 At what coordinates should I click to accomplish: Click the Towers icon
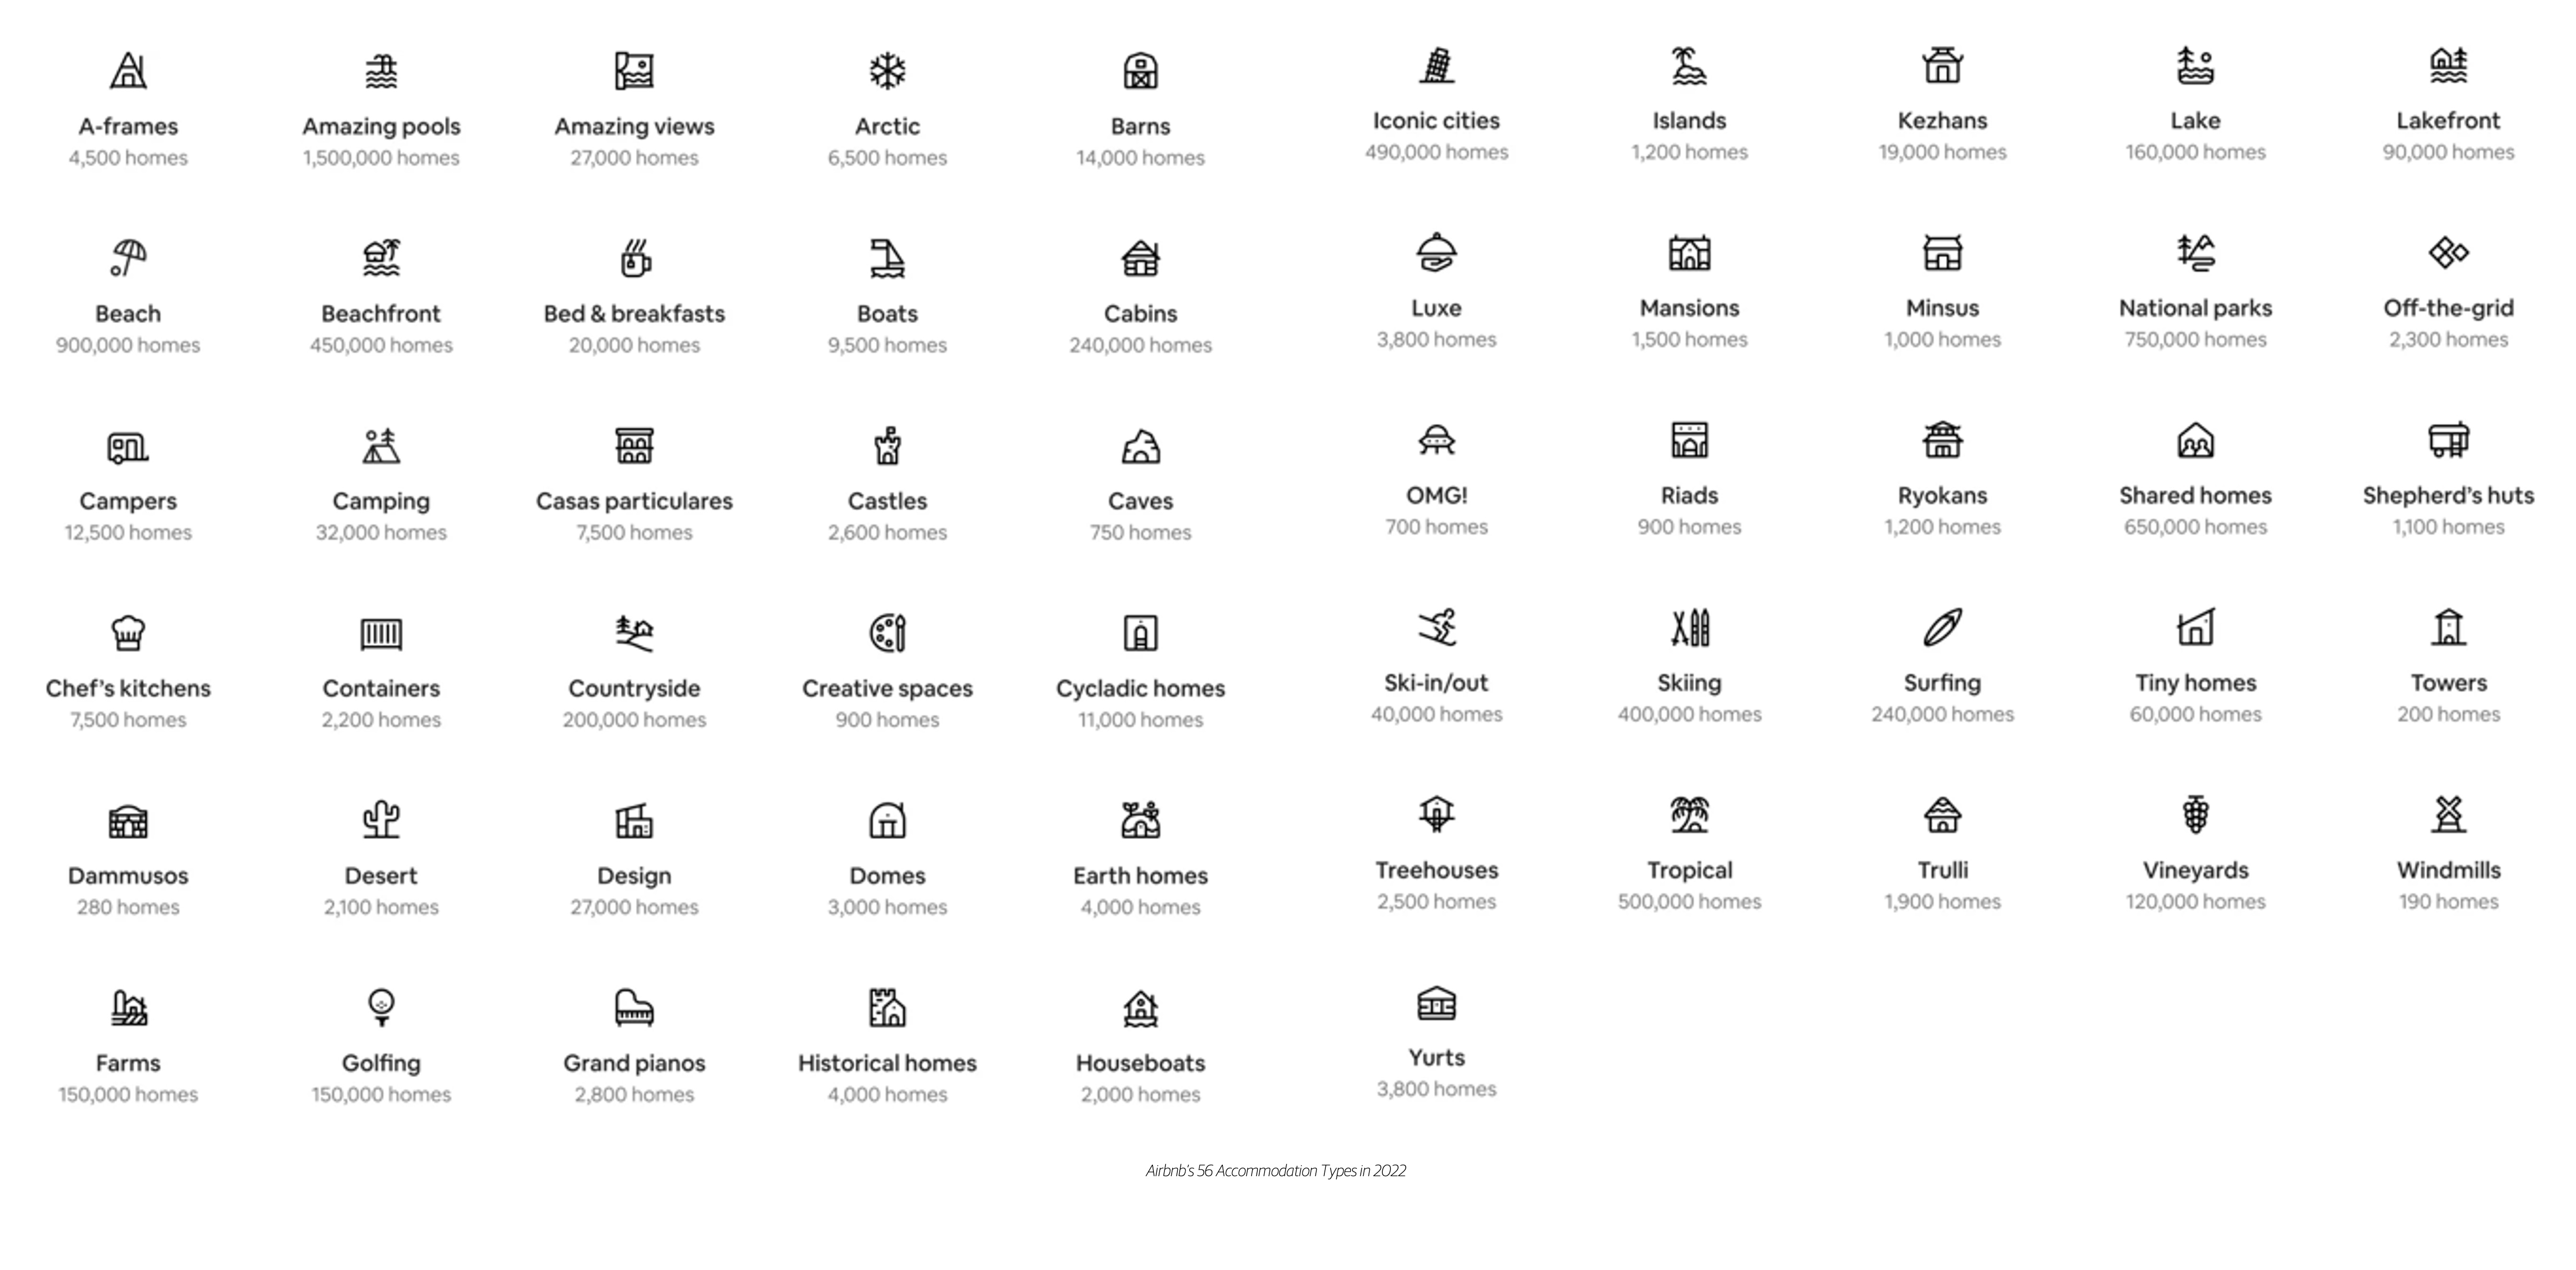point(2448,627)
